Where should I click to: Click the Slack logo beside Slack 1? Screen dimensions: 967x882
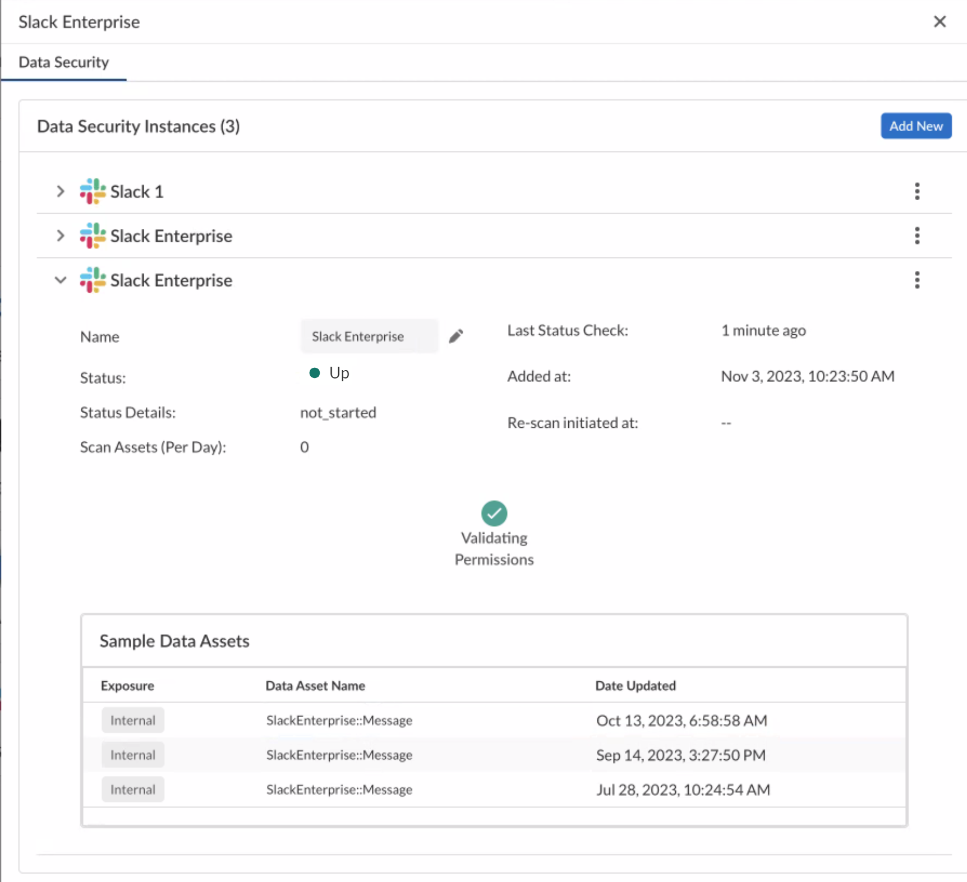click(93, 191)
